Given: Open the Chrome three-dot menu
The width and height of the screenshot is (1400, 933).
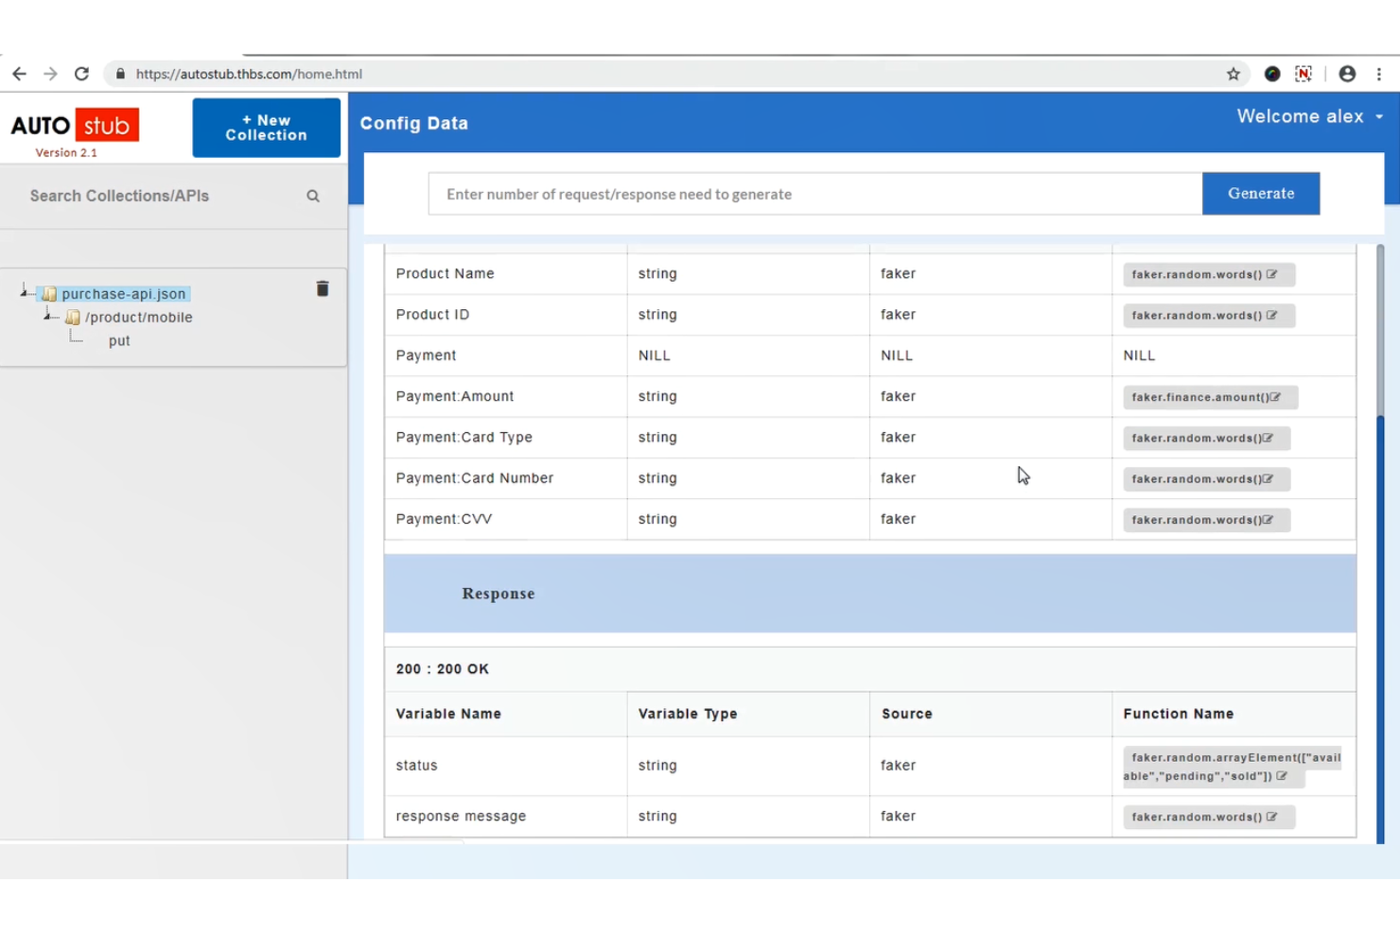Looking at the screenshot, I should pos(1379,73).
